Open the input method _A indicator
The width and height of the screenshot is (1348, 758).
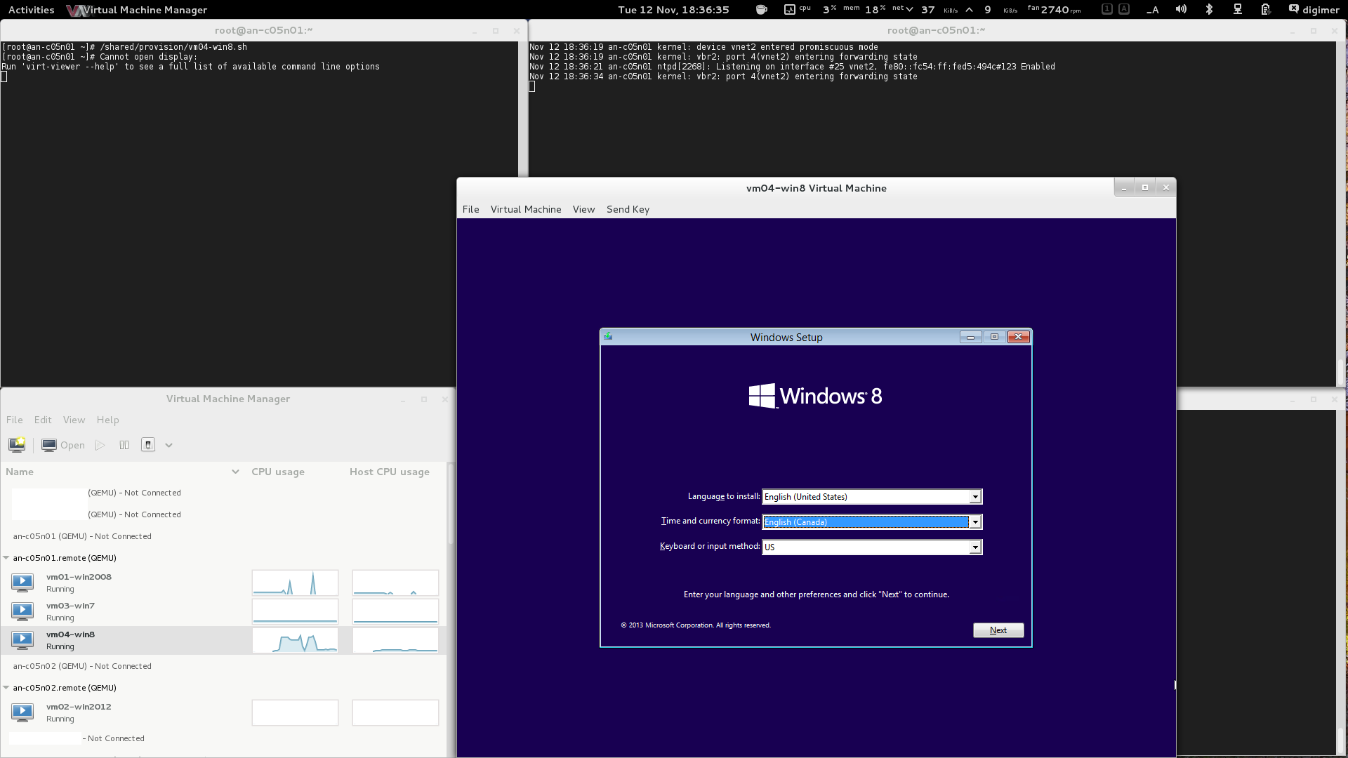click(x=1152, y=10)
